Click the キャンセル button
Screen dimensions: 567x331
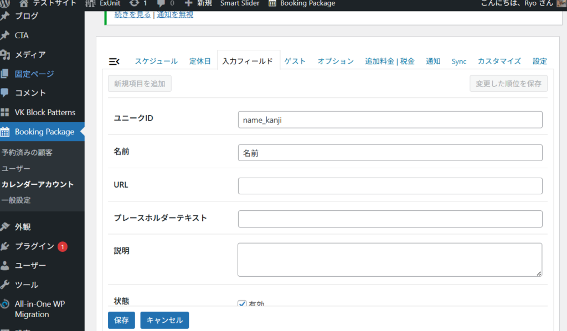[x=164, y=320]
